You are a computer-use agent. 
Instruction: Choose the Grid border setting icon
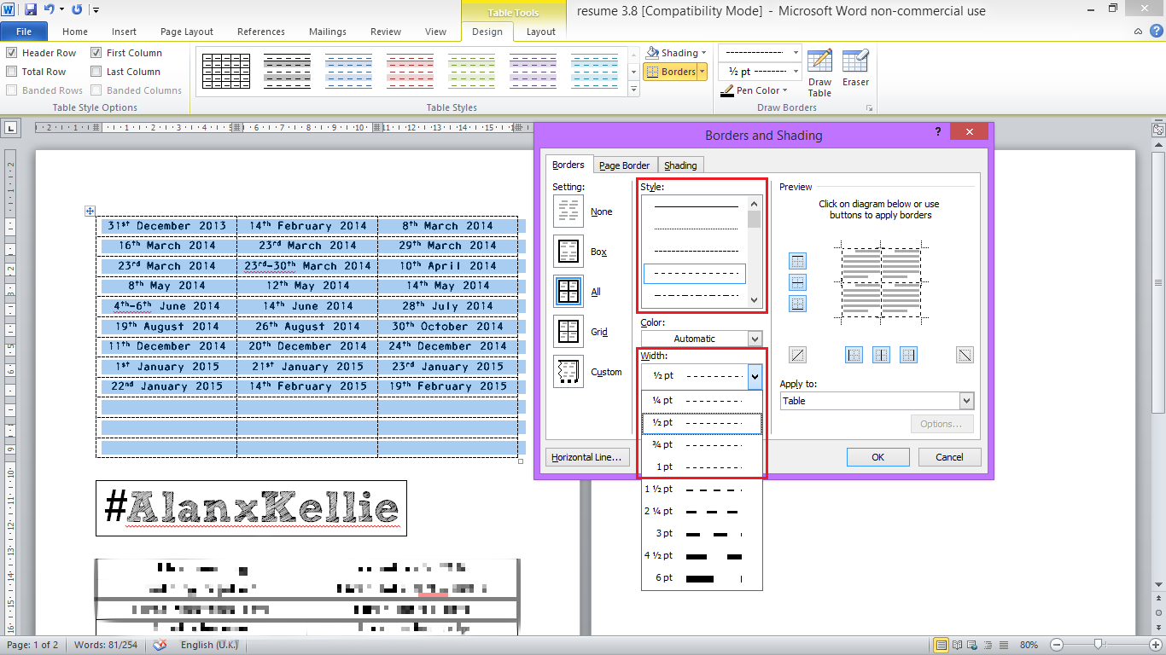coord(568,332)
